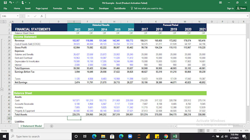Click outline level 1 button

pos(2,22)
